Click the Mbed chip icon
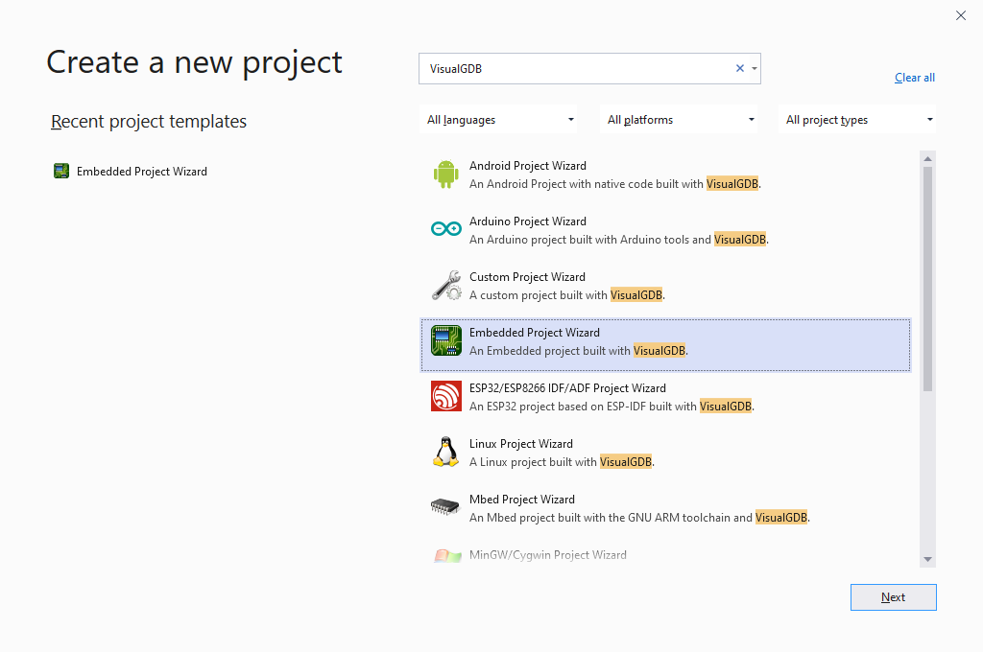983x652 pixels. (445, 507)
